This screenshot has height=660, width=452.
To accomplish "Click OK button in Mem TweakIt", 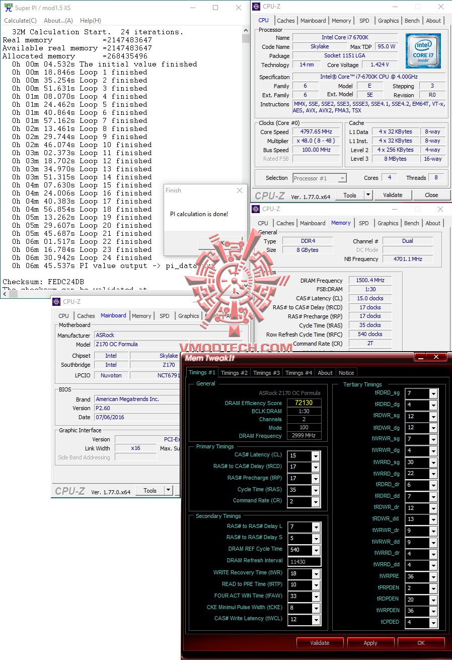I will click(421, 642).
